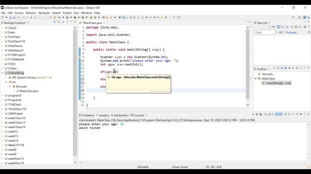Select the Inheritance1 project
The image size is (311, 174).
click(x=16, y=50)
